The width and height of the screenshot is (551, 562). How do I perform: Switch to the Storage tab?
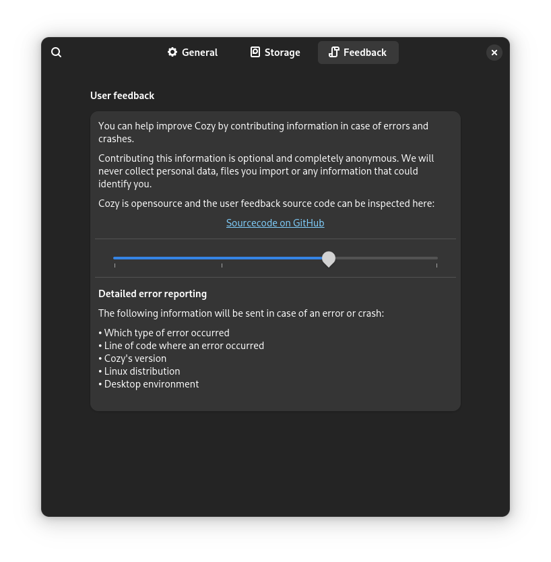(275, 53)
